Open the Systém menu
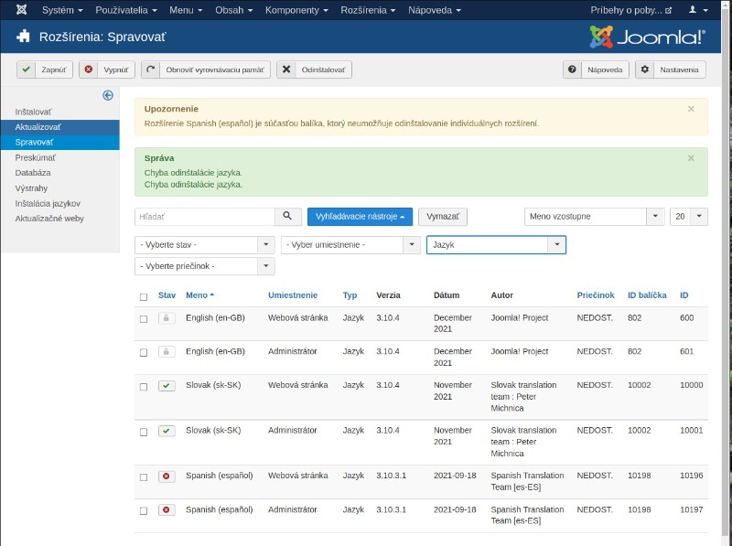 [x=62, y=10]
